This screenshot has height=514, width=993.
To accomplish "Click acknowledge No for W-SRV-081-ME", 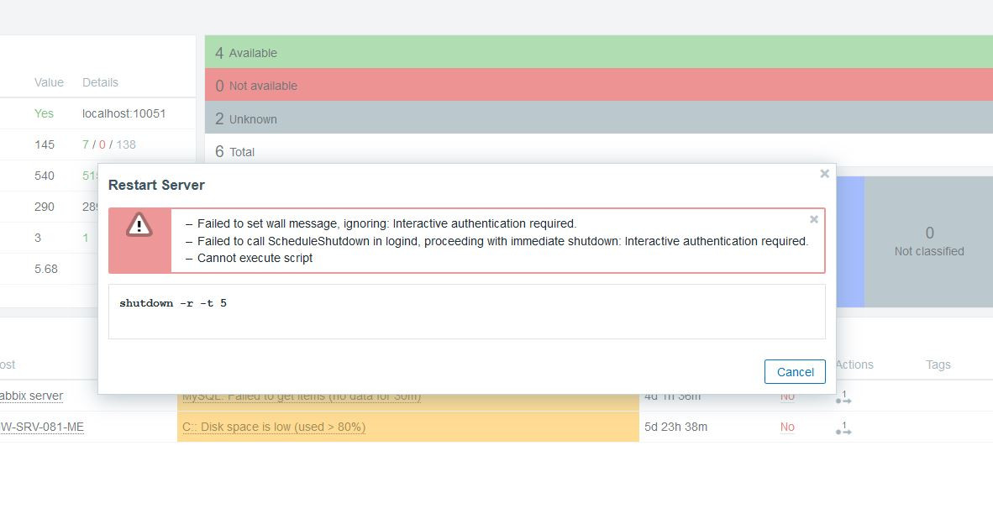I will click(x=787, y=427).
